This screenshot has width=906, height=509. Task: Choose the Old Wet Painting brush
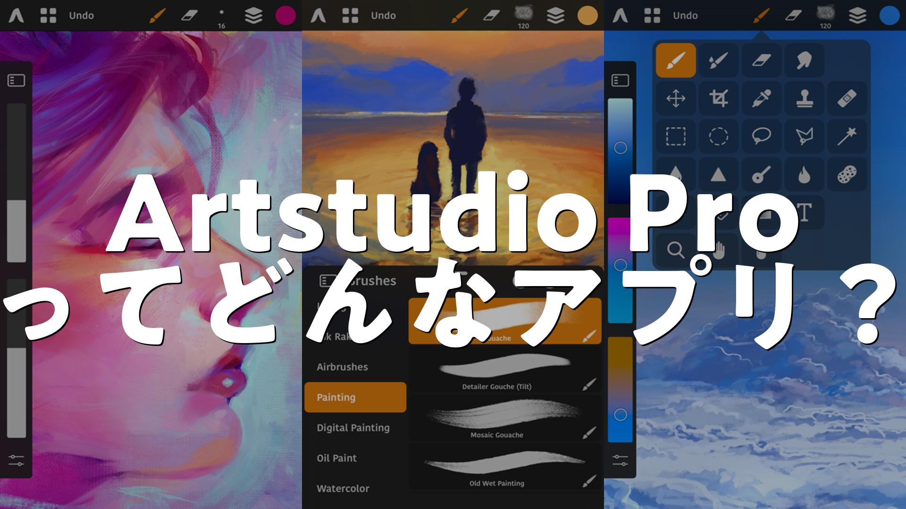505,467
